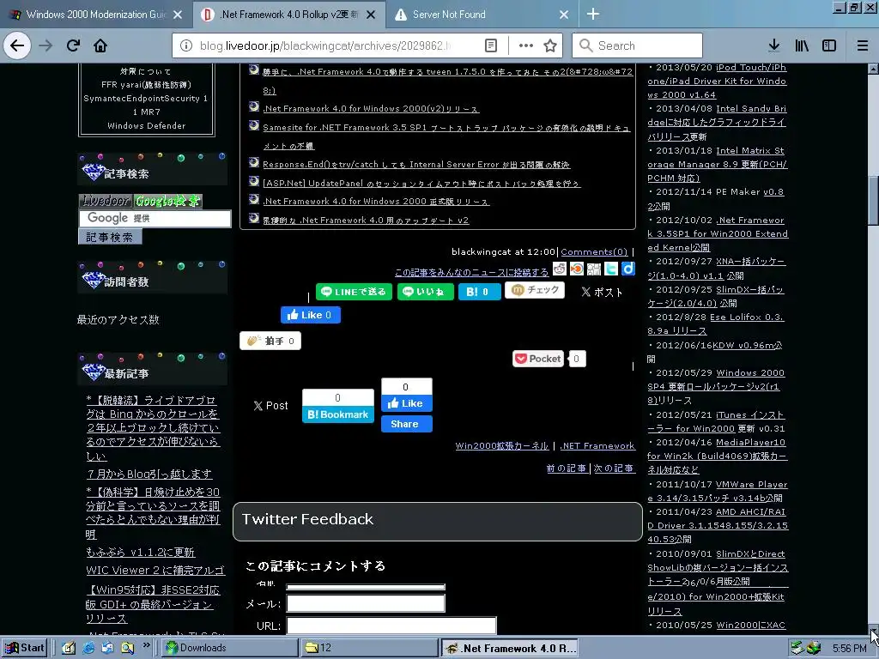Image resolution: width=879 pixels, height=659 pixels.
Task: Click the Google search input field
Action: coord(155,218)
